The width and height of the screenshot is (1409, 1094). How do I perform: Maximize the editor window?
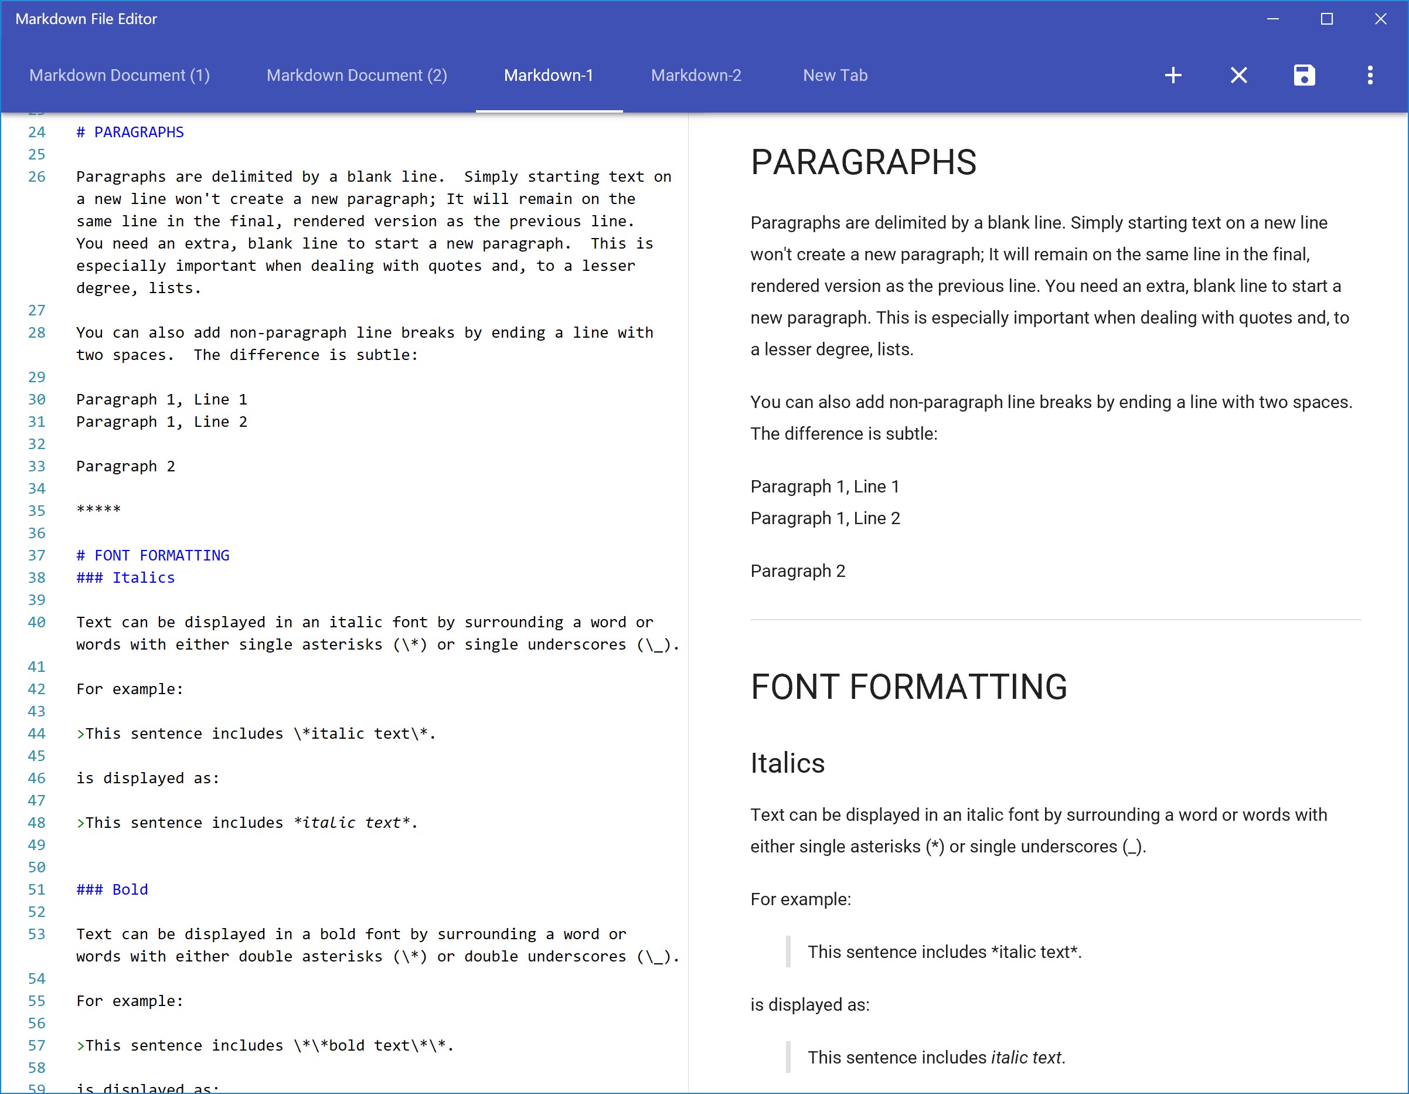pos(1326,19)
